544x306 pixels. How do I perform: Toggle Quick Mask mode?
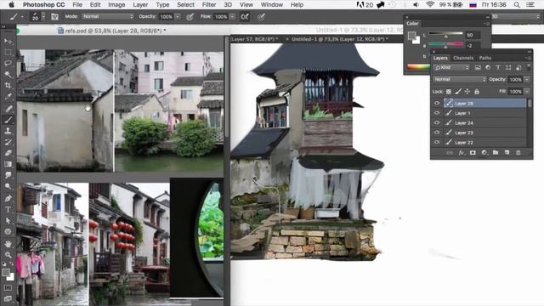click(8, 287)
